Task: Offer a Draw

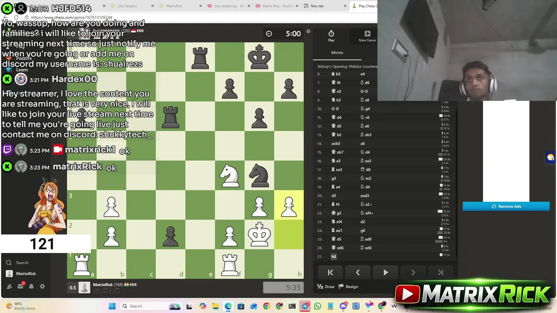Action: pos(326,286)
